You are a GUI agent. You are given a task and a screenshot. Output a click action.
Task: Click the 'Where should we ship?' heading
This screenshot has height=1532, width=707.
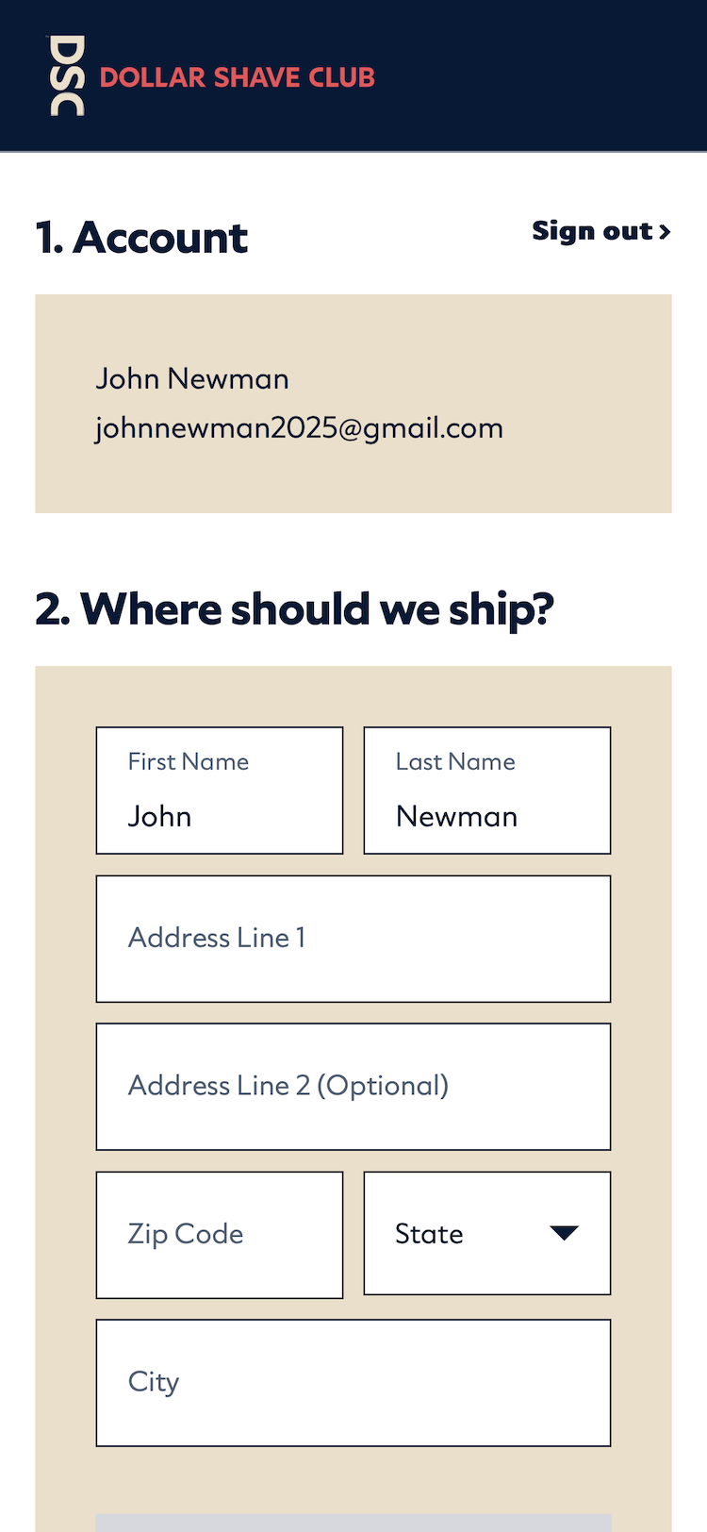(294, 608)
